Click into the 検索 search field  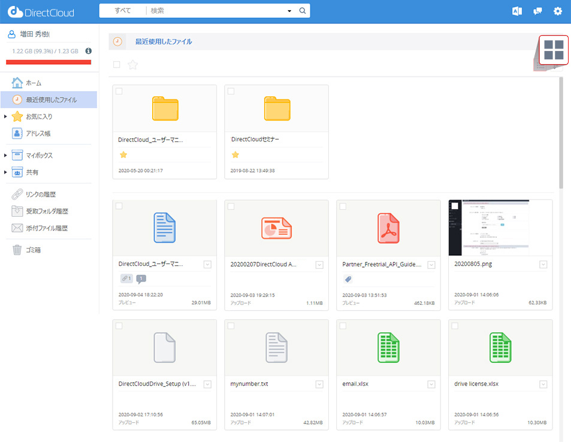[x=216, y=11]
